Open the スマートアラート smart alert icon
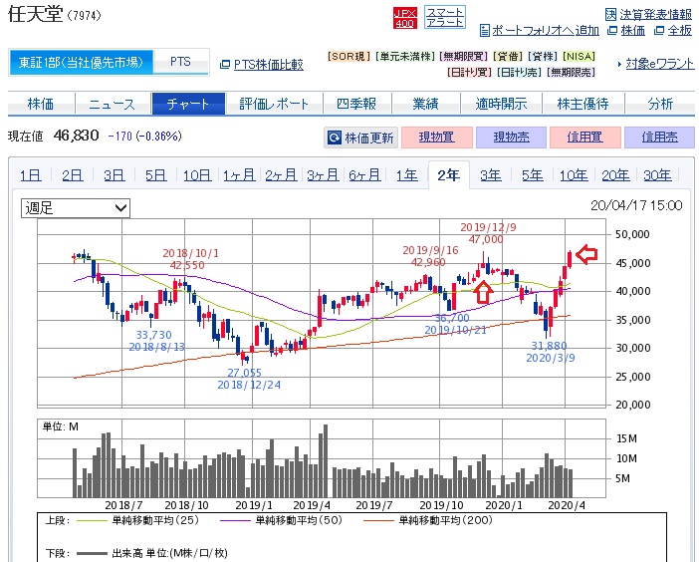This screenshot has height=562, width=699. [x=445, y=17]
